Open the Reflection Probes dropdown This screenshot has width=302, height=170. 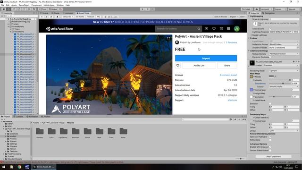tap(284, 44)
